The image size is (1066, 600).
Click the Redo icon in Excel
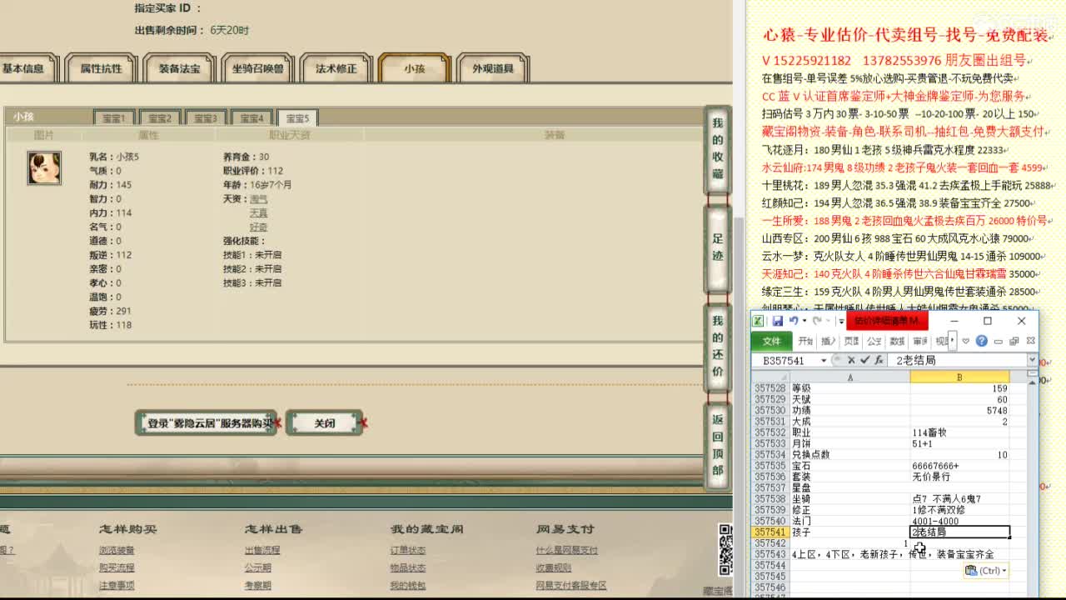point(817,321)
